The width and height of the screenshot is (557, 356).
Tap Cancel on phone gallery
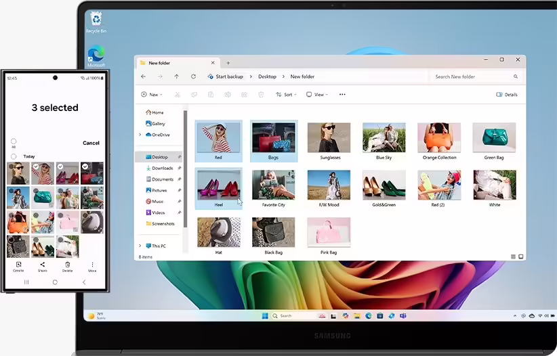pos(91,143)
